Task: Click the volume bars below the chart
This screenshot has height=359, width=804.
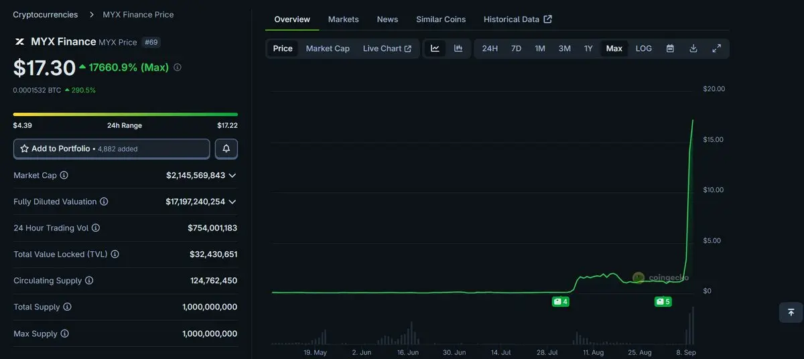Action: tap(482, 326)
